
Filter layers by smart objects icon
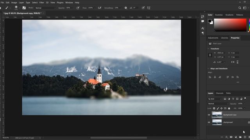pos(241,99)
